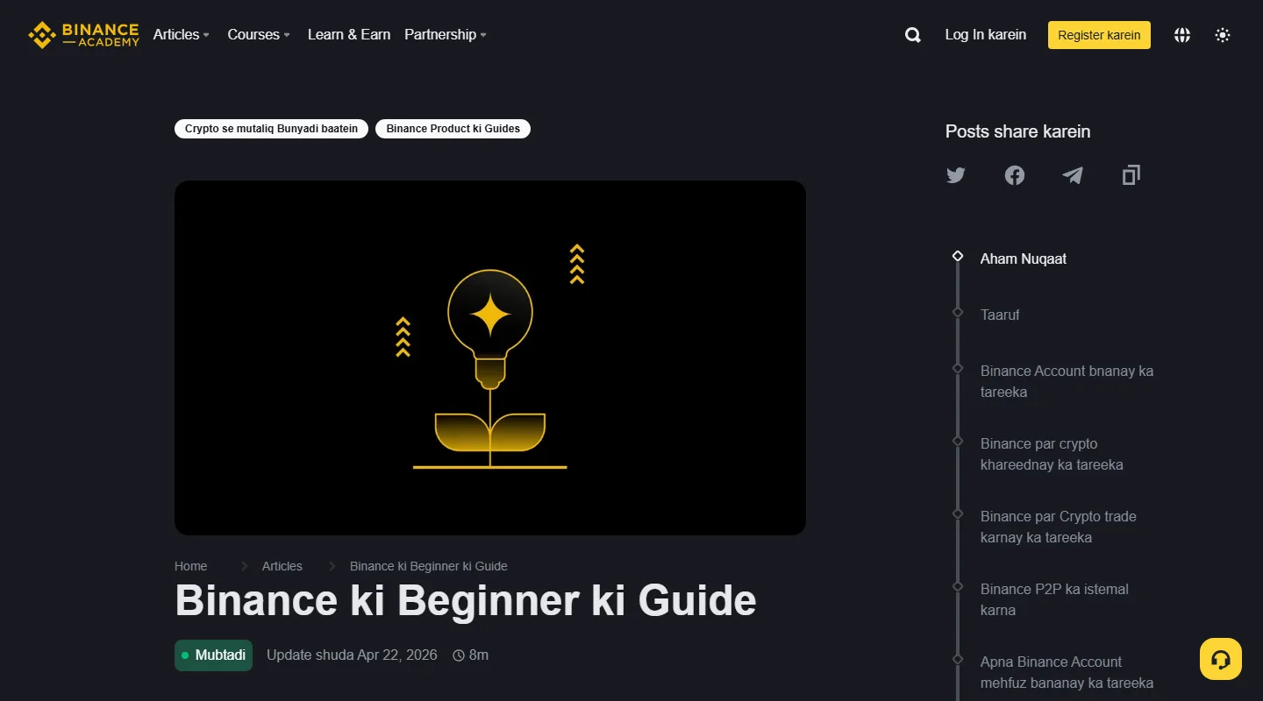This screenshot has width=1263, height=701.
Task: Click the Mubtadi difficulty badge
Action: pos(214,655)
